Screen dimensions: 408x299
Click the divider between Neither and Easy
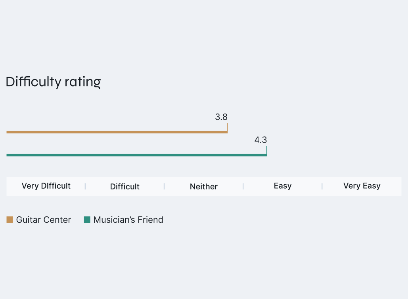[243, 186]
